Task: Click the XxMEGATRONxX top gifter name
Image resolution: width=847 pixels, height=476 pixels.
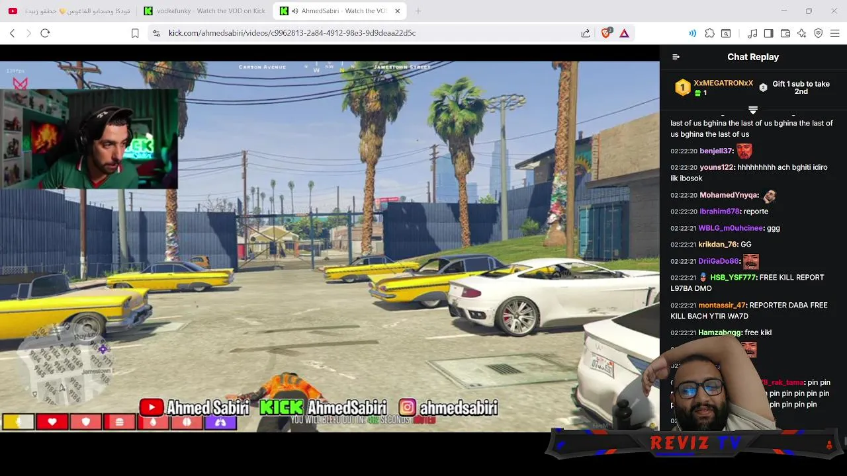Action: coord(723,83)
